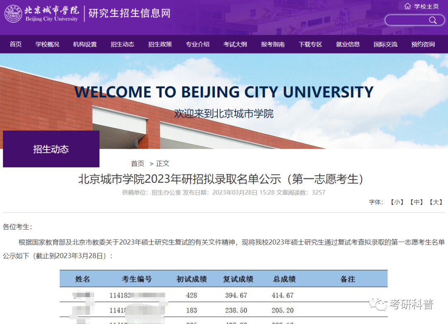The image size is (448, 324).
Task: Set font size to 大
Action: 436,202
